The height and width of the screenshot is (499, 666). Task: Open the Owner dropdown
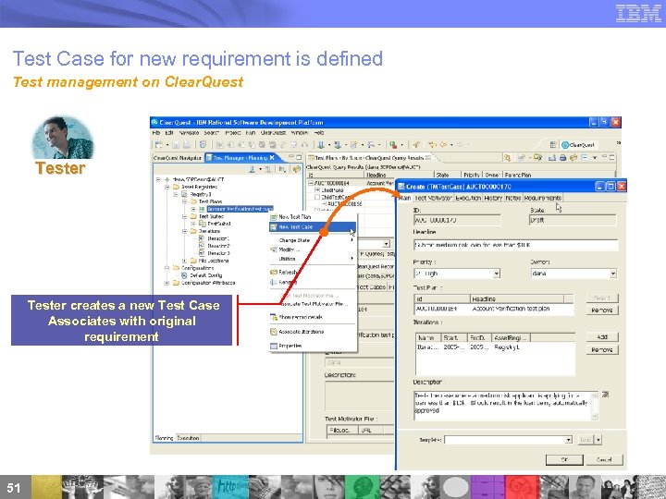tap(613, 274)
